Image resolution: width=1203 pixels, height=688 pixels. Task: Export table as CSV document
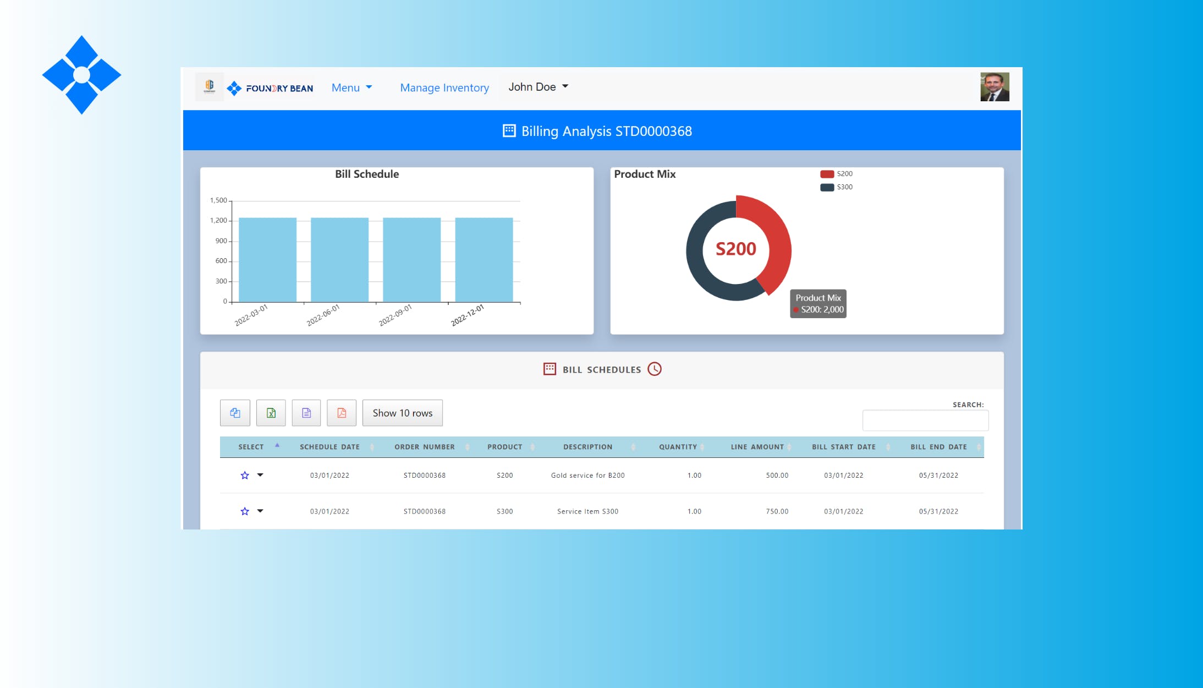click(x=306, y=413)
